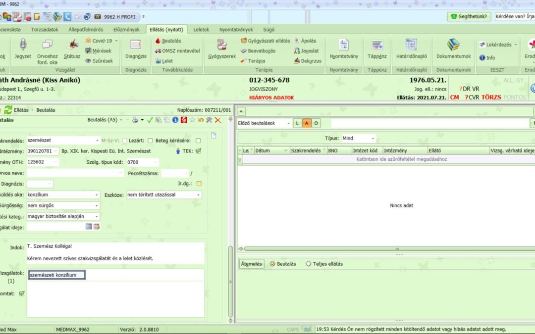Check the Lezárt checkbox
Screen dimensions: 535x334
coord(125,141)
